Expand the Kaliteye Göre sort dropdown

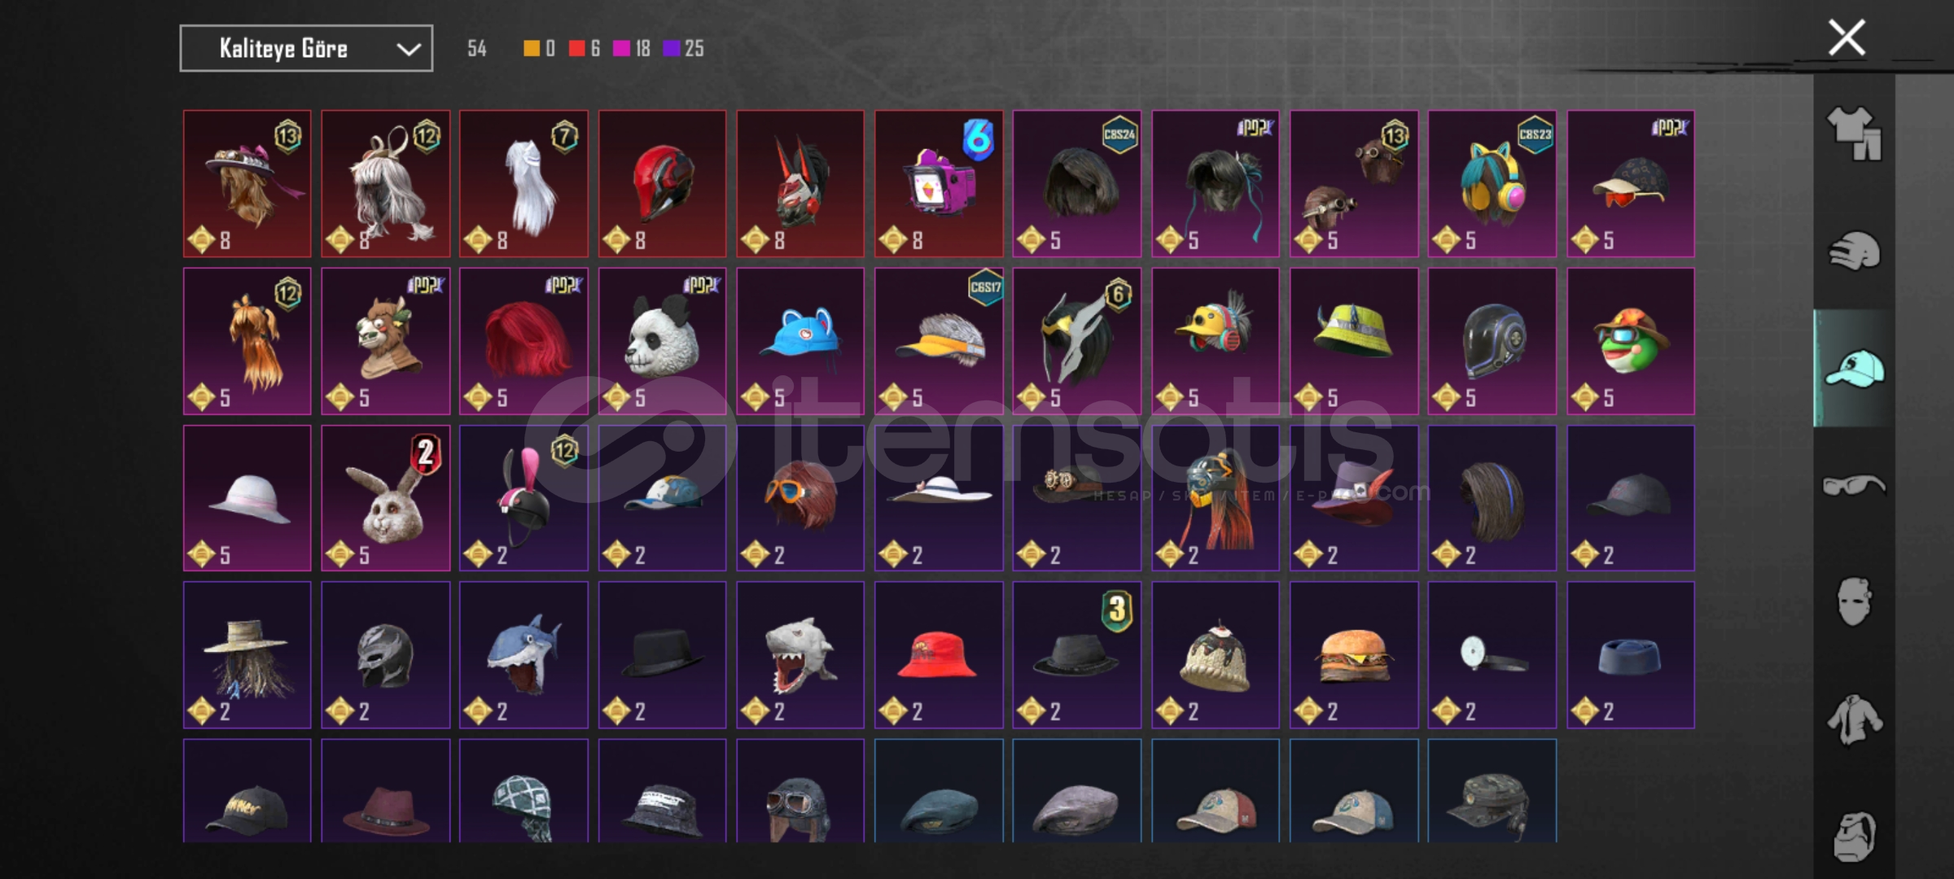click(x=306, y=49)
